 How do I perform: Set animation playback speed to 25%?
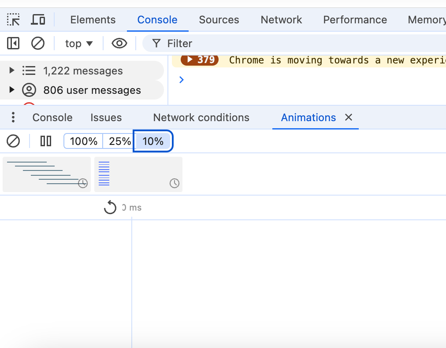coord(120,141)
